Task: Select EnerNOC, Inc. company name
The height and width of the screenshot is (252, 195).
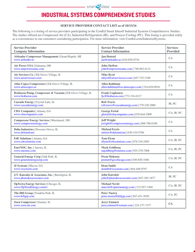Action: click(23, 147)
